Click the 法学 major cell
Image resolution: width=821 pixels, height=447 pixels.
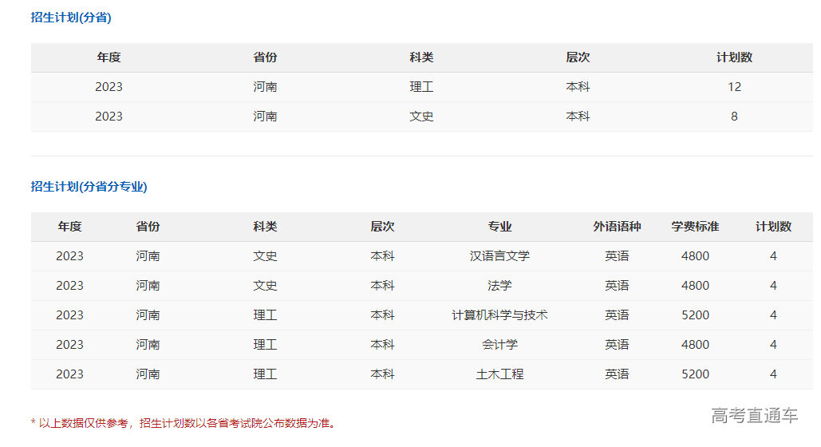click(x=499, y=286)
